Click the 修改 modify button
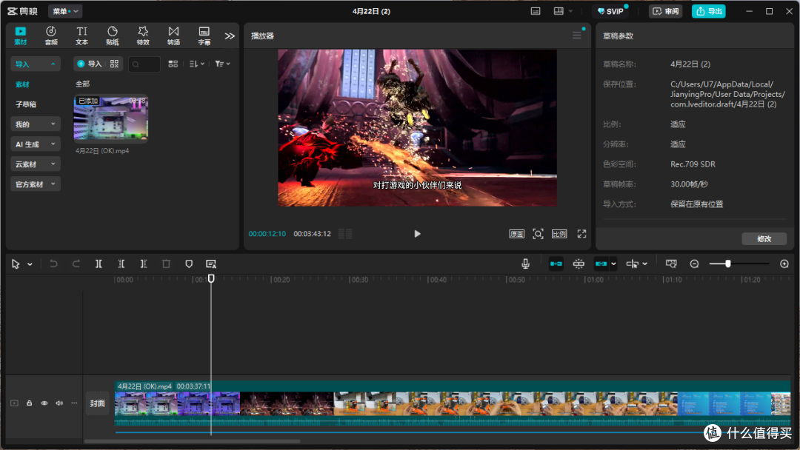800x450 pixels. click(x=764, y=238)
